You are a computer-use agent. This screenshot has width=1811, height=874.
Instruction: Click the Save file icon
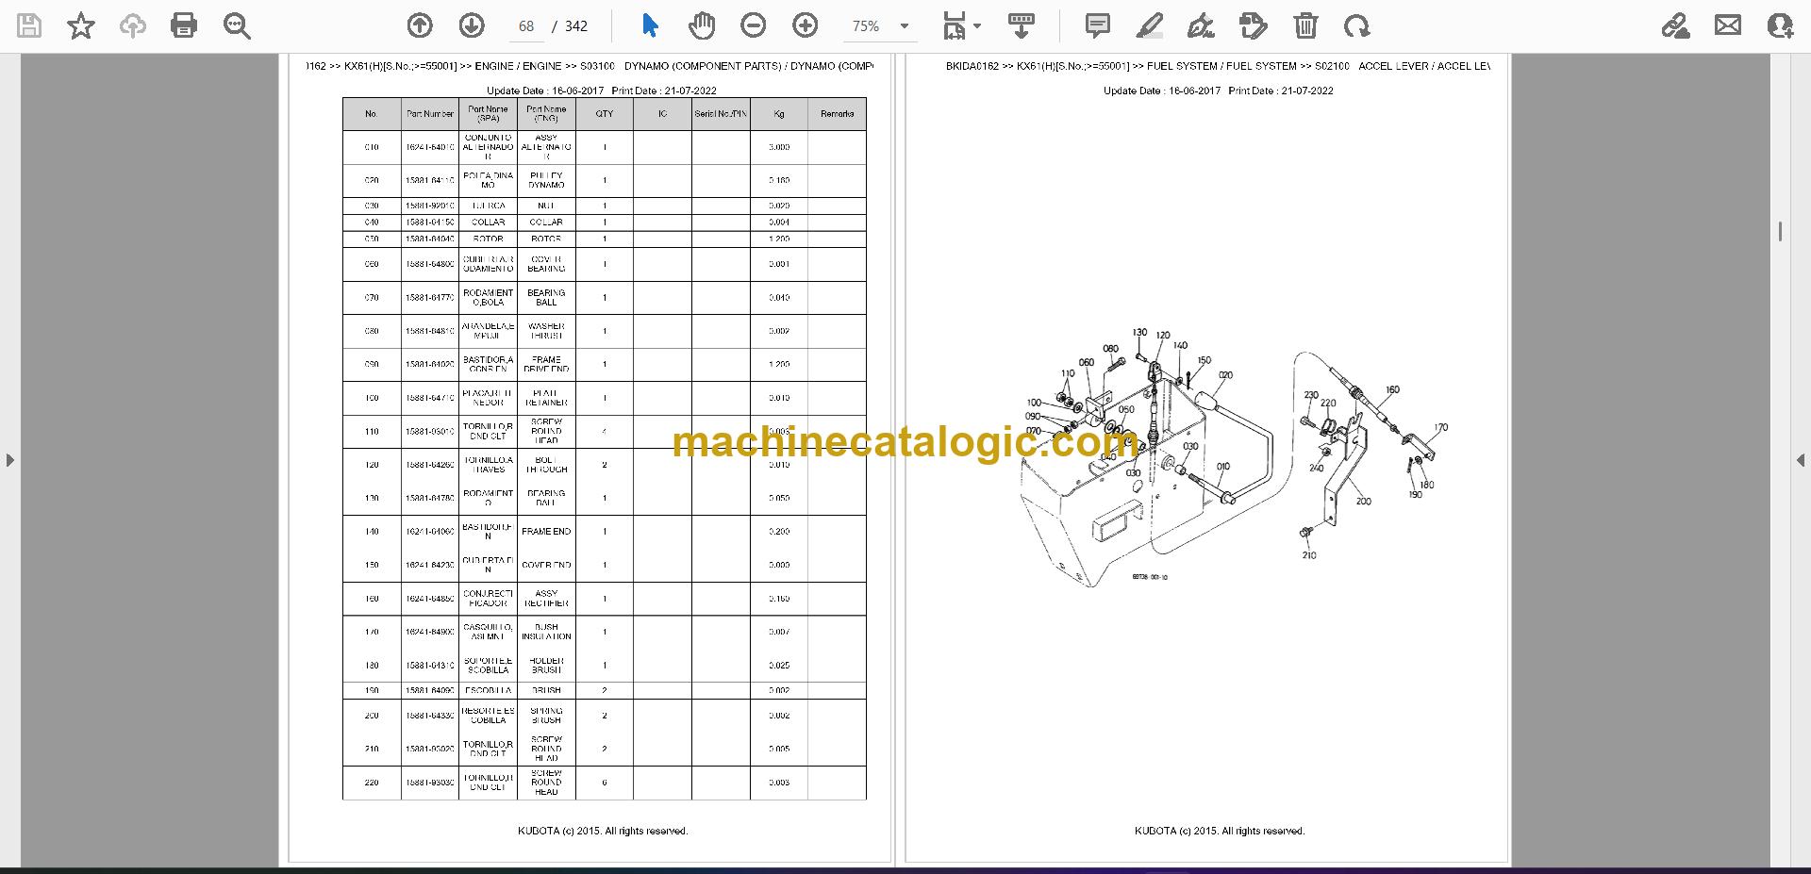[x=29, y=26]
